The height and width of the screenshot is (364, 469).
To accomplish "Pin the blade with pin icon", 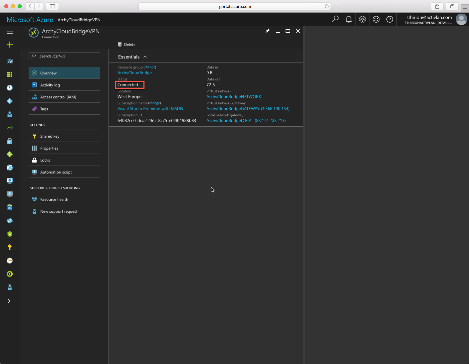I will (x=268, y=31).
